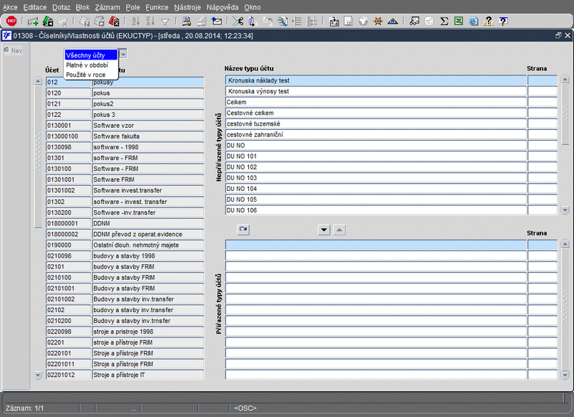This screenshot has height=417, width=574.
Task: Open the Nástroje menu
Action: click(187, 6)
